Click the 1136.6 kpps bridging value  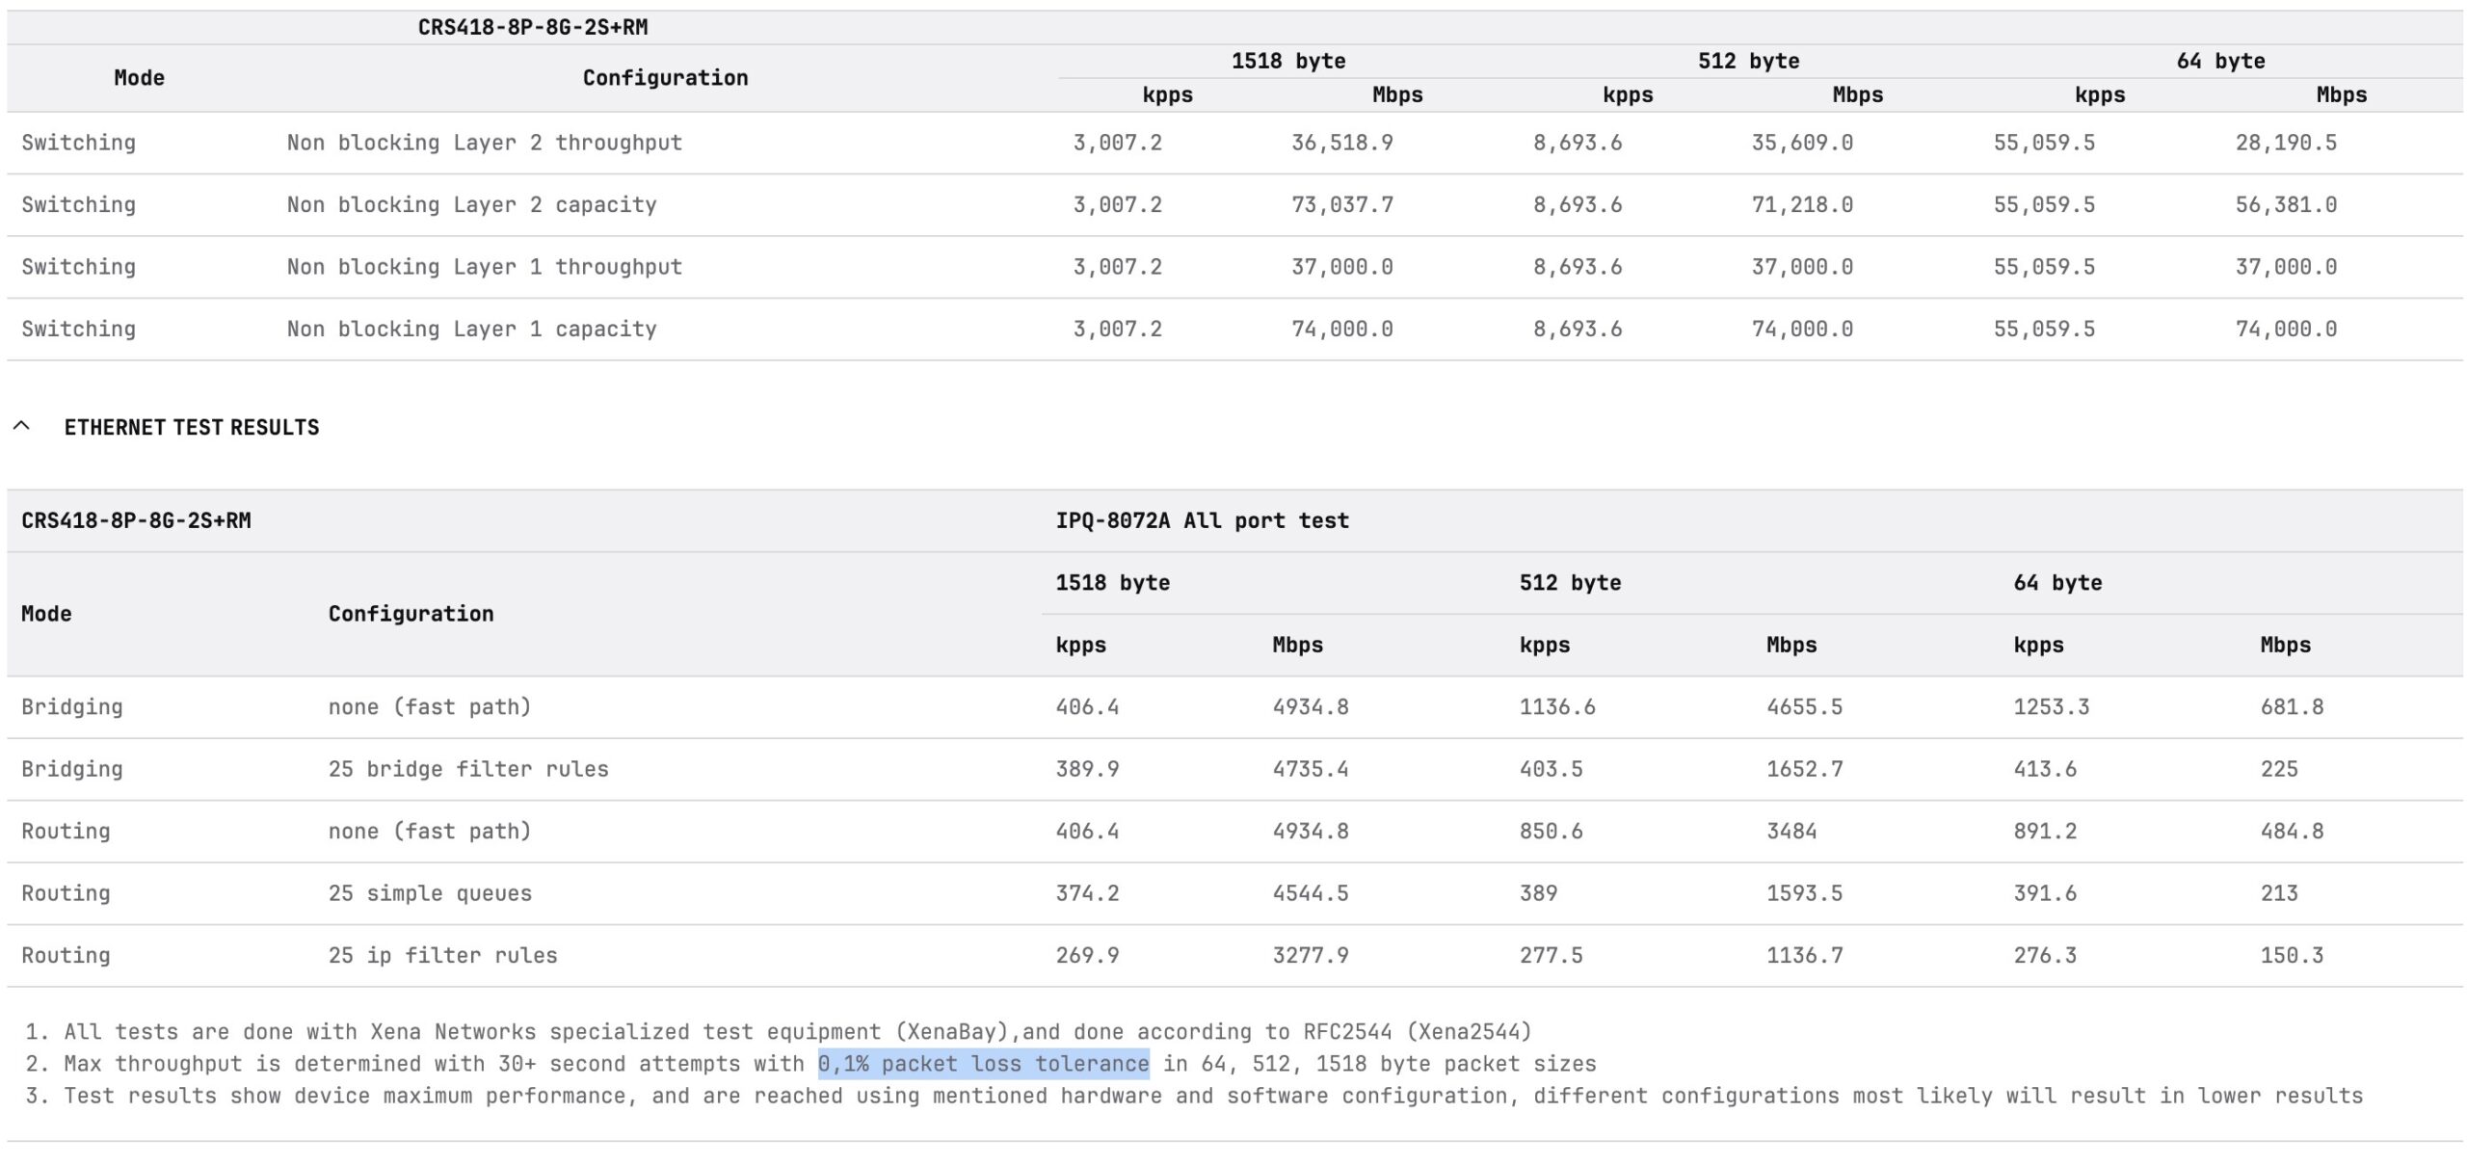click(x=1556, y=706)
